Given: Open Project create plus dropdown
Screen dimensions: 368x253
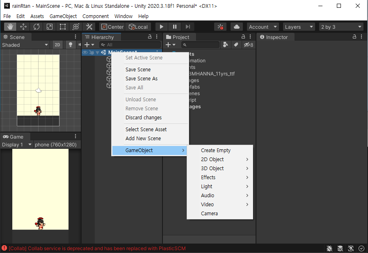Looking at the screenshot, I should point(170,45).
